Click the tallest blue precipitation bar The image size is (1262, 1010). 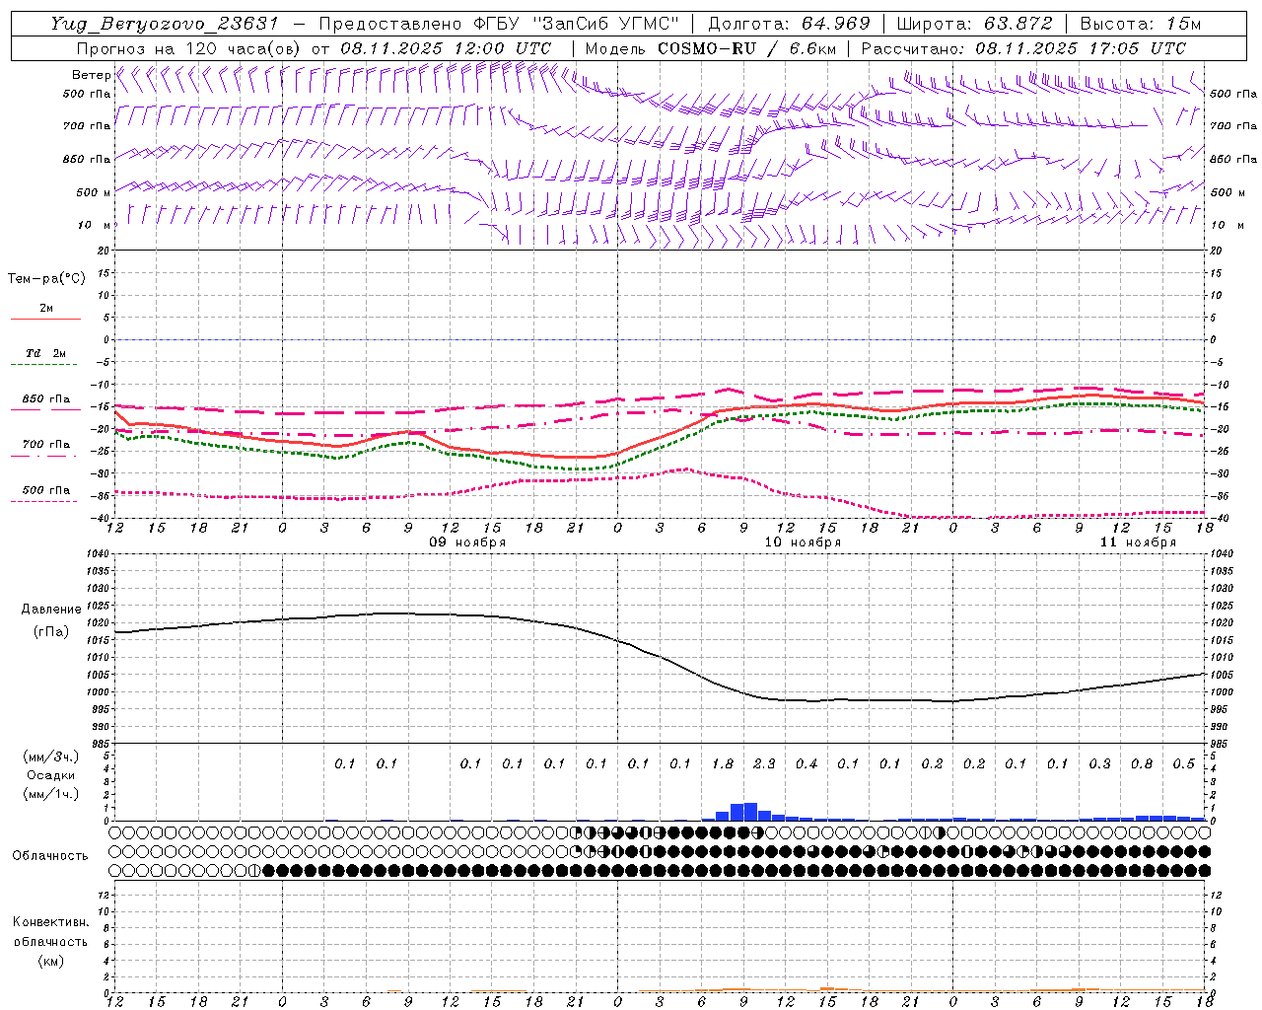click(750, 812)
